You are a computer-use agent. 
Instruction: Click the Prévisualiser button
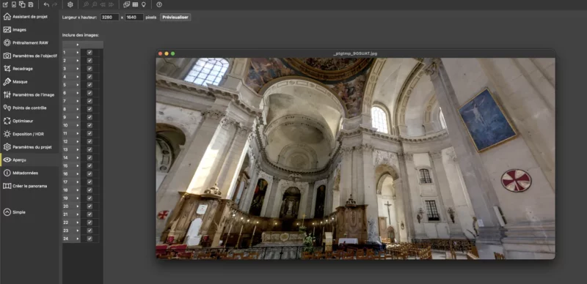point(175,17)
